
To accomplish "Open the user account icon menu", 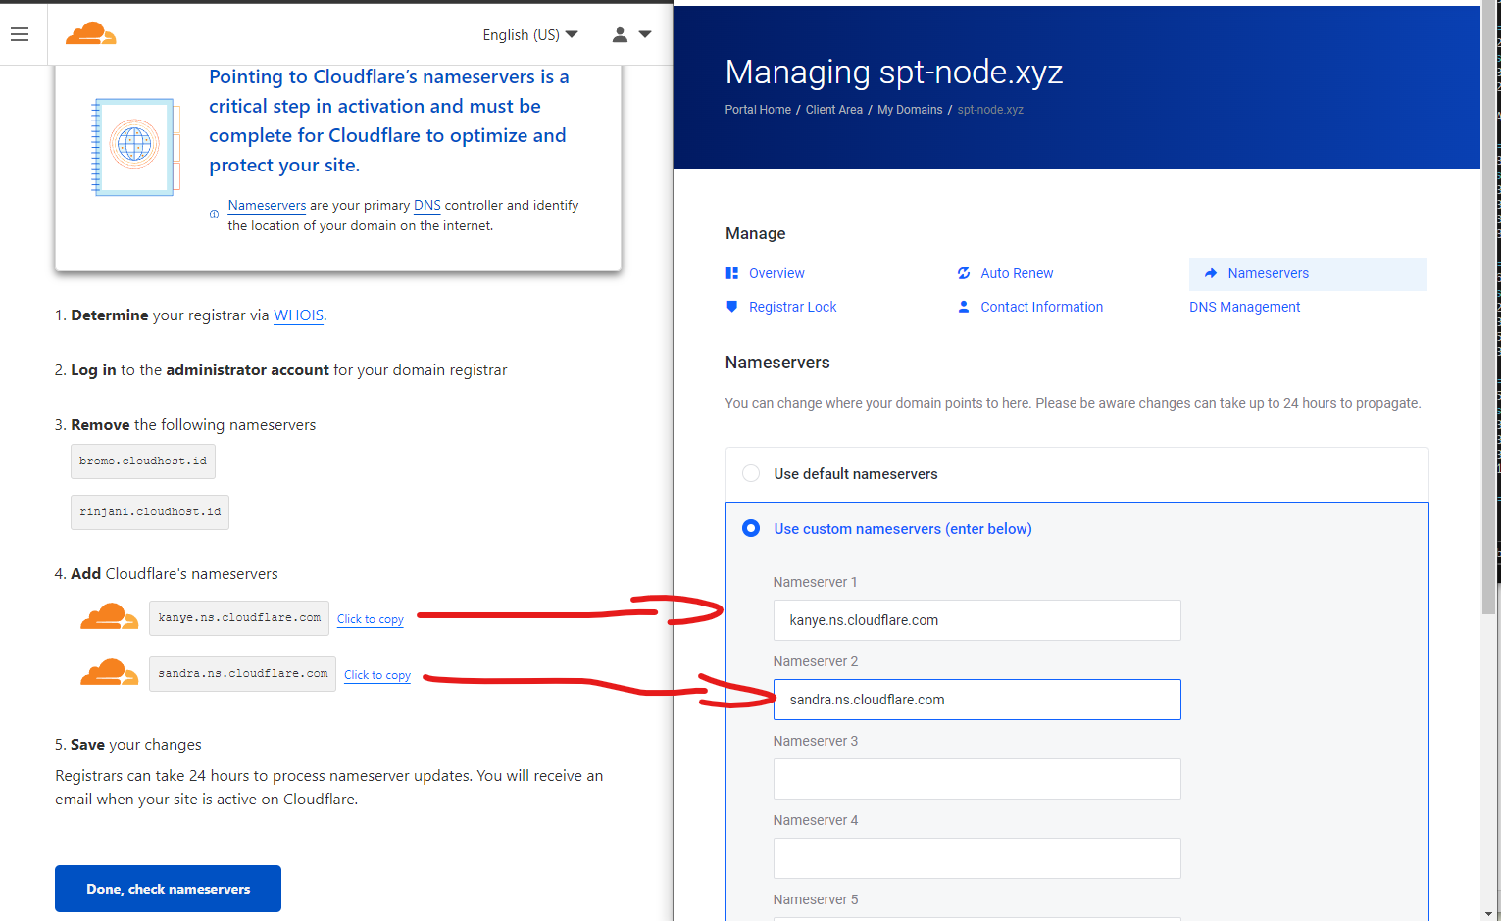I will 620,34.
